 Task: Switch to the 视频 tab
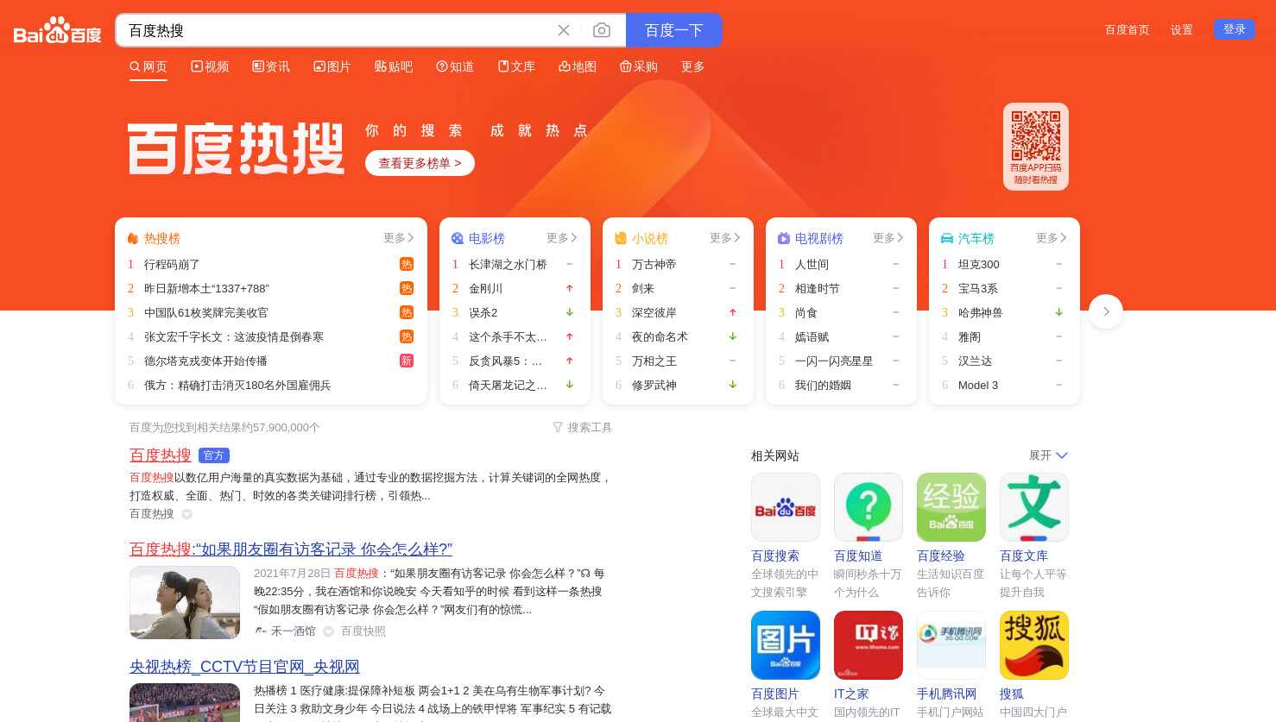(210, 66)
